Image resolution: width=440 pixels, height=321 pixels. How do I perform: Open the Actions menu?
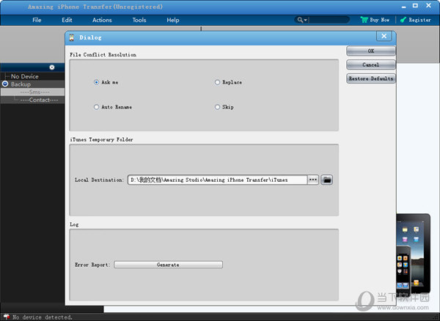pyautogui.click(x=102, y=20)
